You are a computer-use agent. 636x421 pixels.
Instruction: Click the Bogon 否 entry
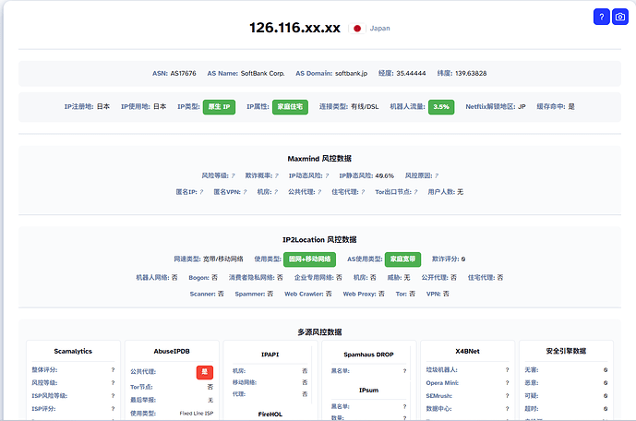pos(203,277)
